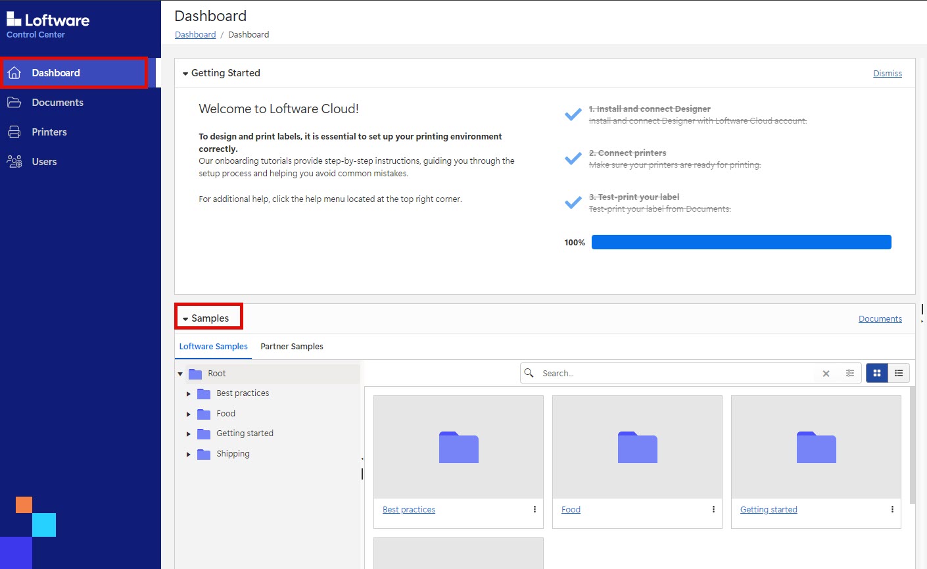Expand the Shipping folder in tree
The width and height of the screenshot is (927, 569).
pyautogui.click(x=189, y=455)
